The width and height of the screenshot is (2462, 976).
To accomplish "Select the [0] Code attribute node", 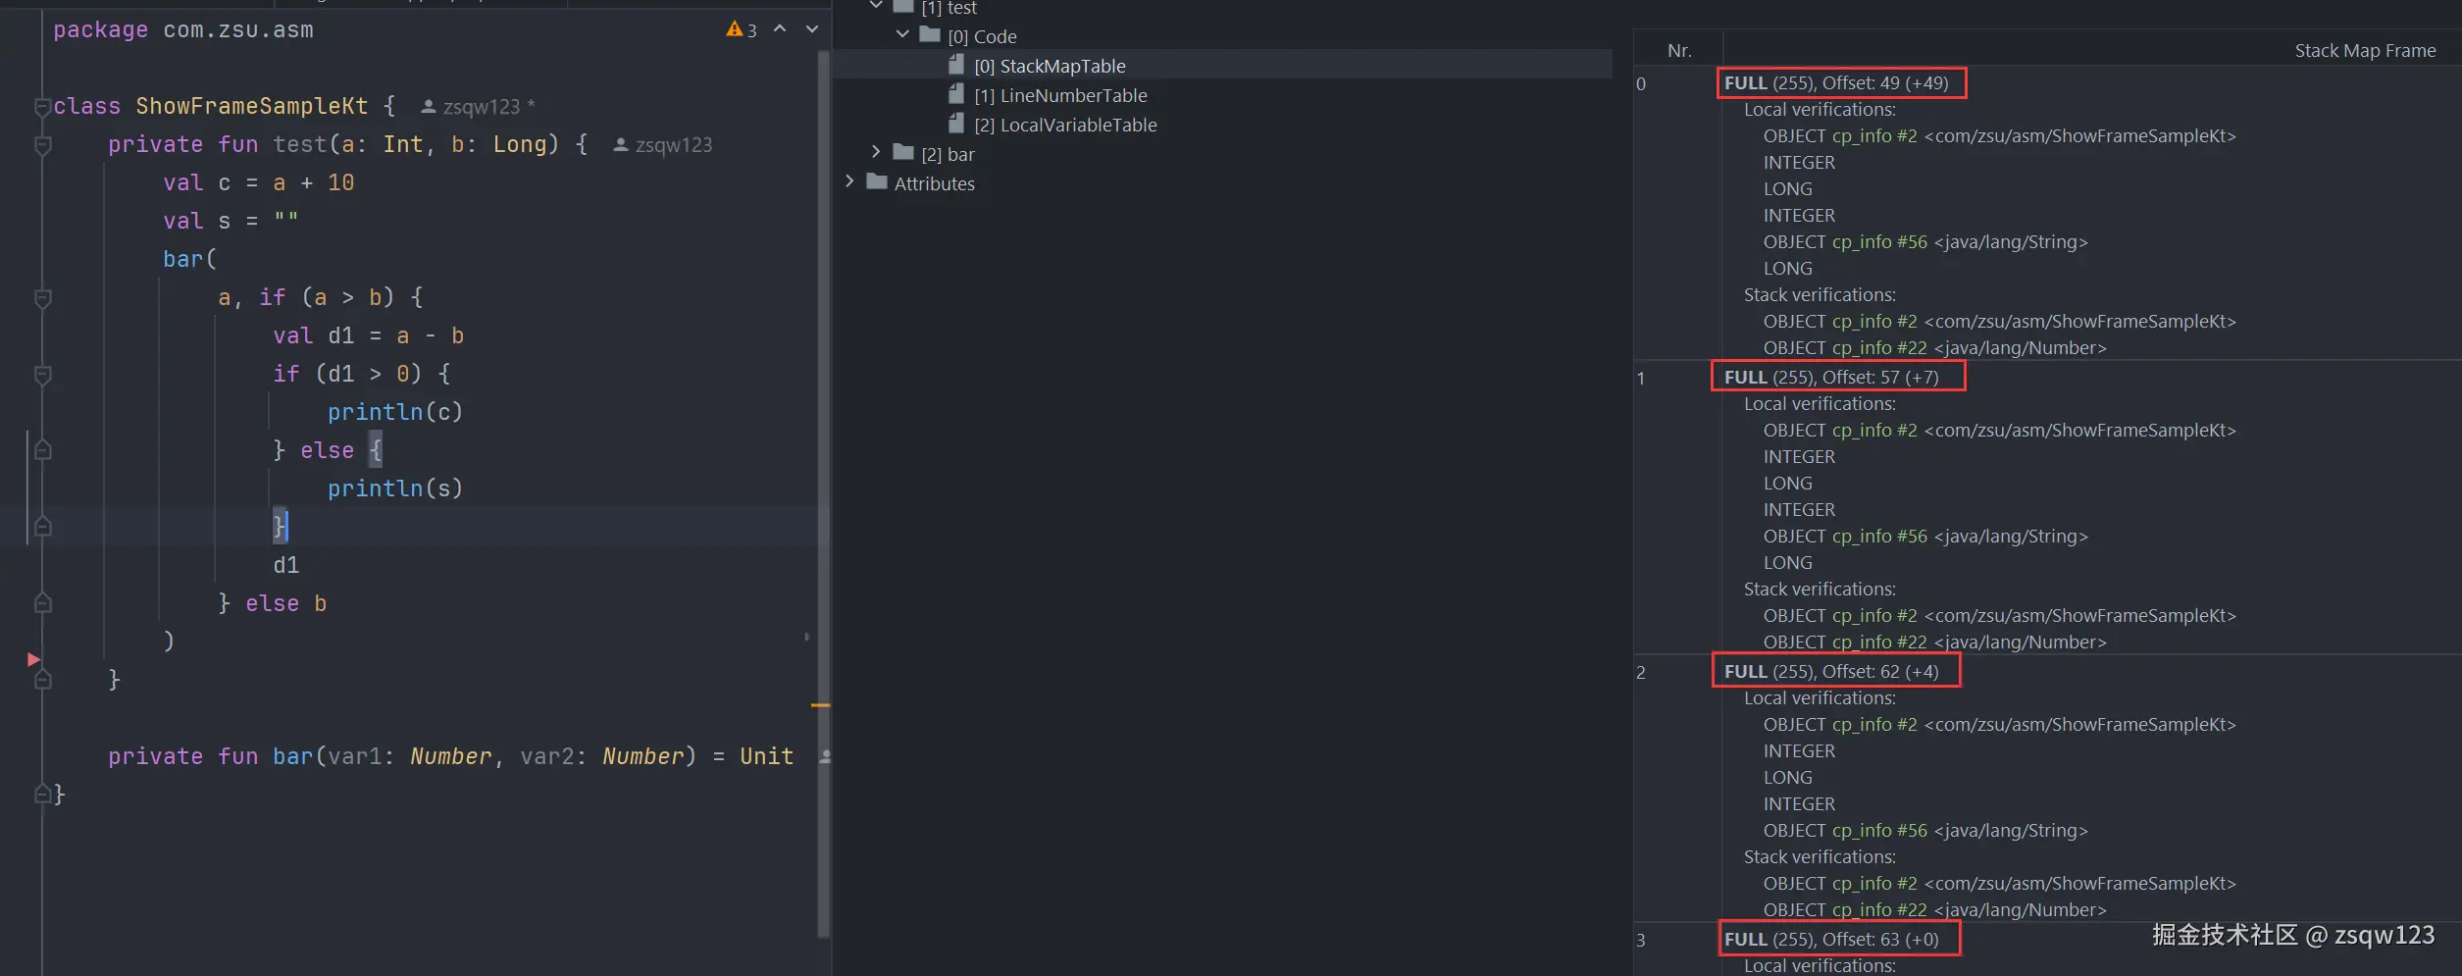I will click(x=982, y=36).
